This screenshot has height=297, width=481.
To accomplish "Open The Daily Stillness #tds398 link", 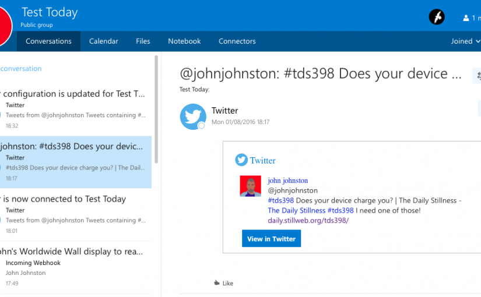I will tap(311, 211).
